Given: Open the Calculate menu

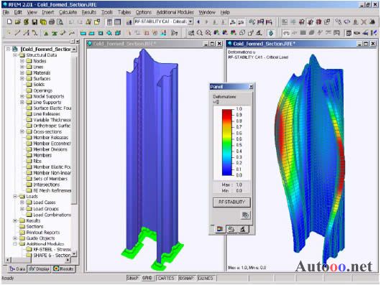Looking at the screenshot, I should coord(68,12).
